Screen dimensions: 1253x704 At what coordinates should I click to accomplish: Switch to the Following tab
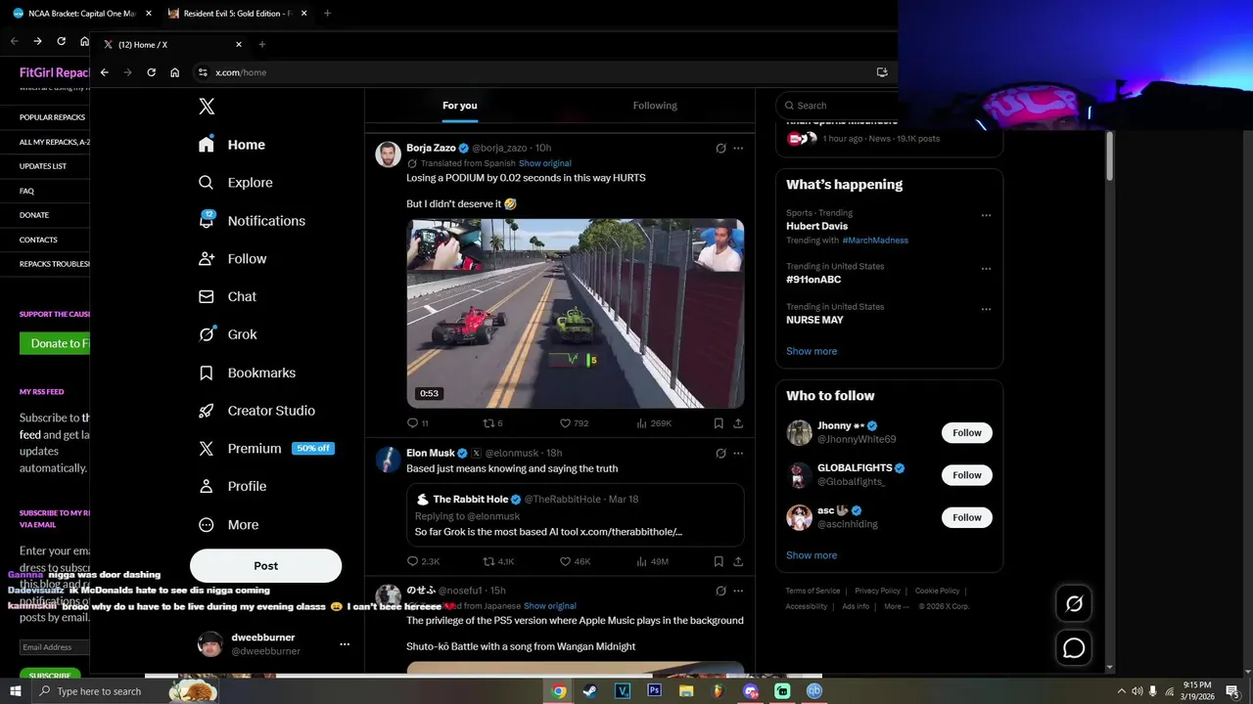click(655, 106)
